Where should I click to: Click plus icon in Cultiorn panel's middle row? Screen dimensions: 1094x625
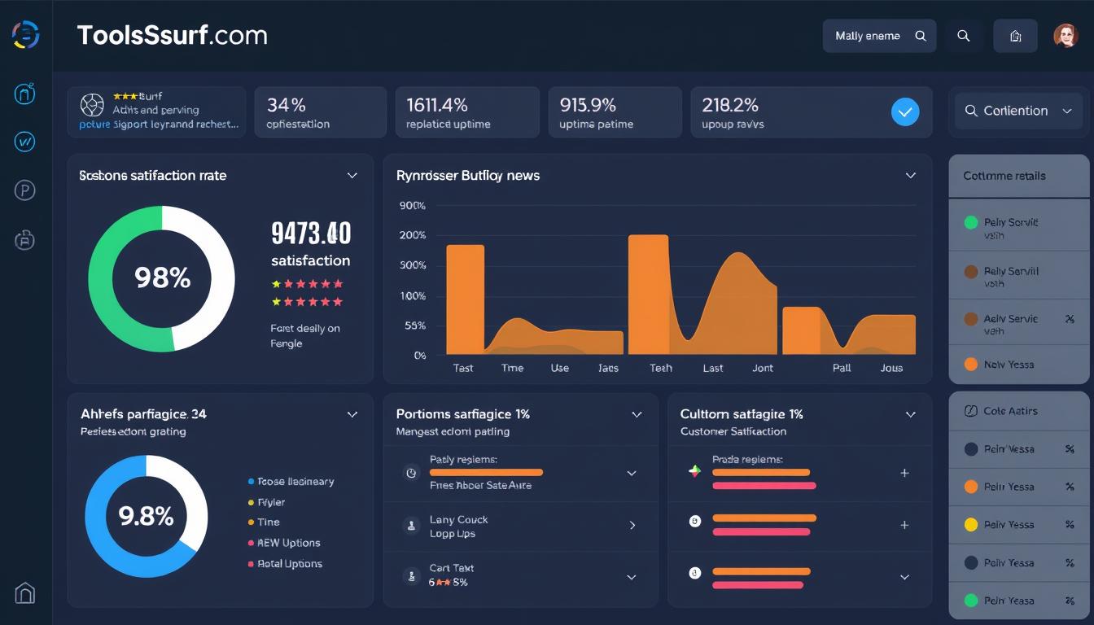click(904, 526)
